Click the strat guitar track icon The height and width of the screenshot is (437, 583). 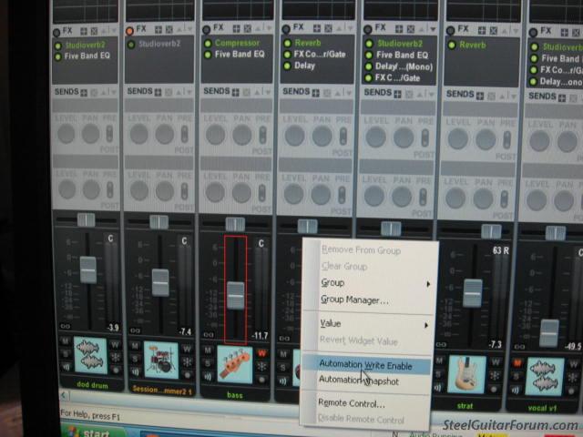coord(468,372)
